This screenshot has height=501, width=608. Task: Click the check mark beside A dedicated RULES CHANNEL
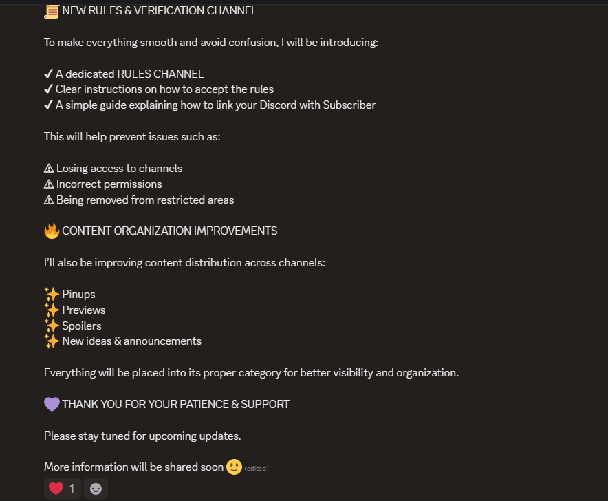48,74
